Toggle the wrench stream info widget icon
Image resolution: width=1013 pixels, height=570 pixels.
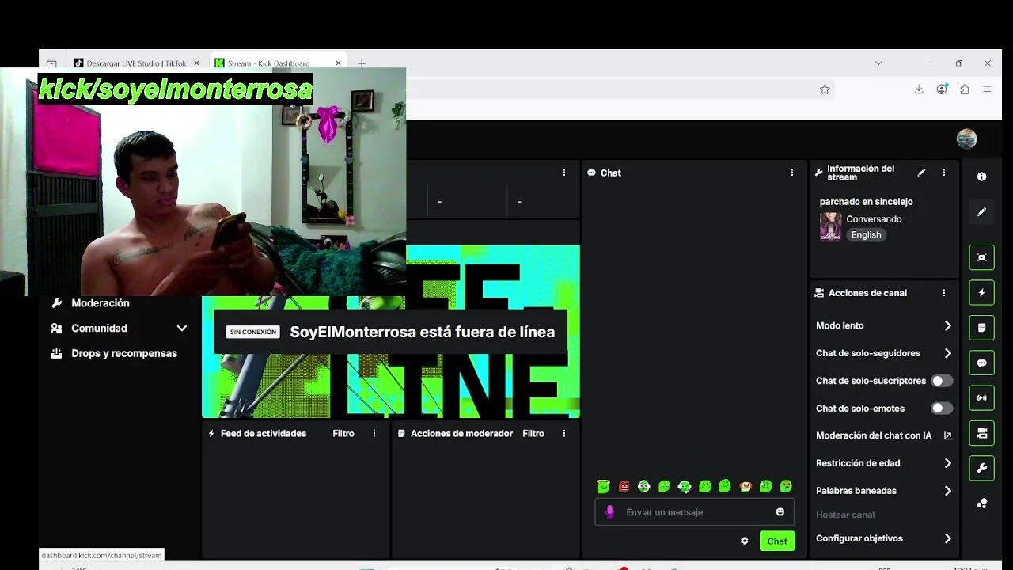coord(981,468)
